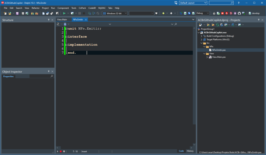
Task: Open the Windows 32-bit platform dropdown
Action: point(115,13)
